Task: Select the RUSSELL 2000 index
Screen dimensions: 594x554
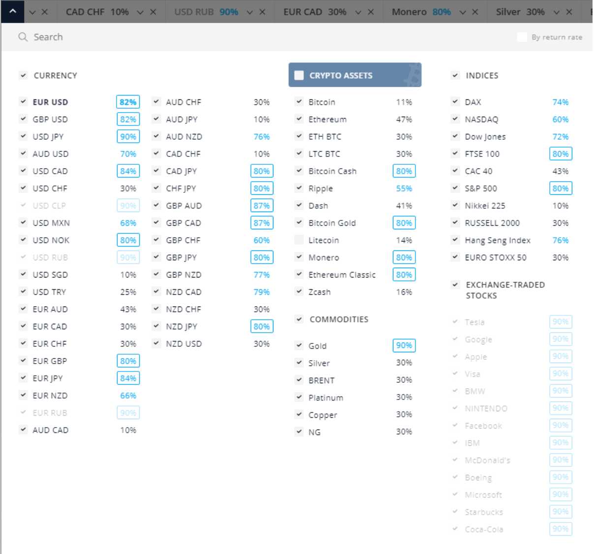Action: pyautogui.click(x=492, y=223)
